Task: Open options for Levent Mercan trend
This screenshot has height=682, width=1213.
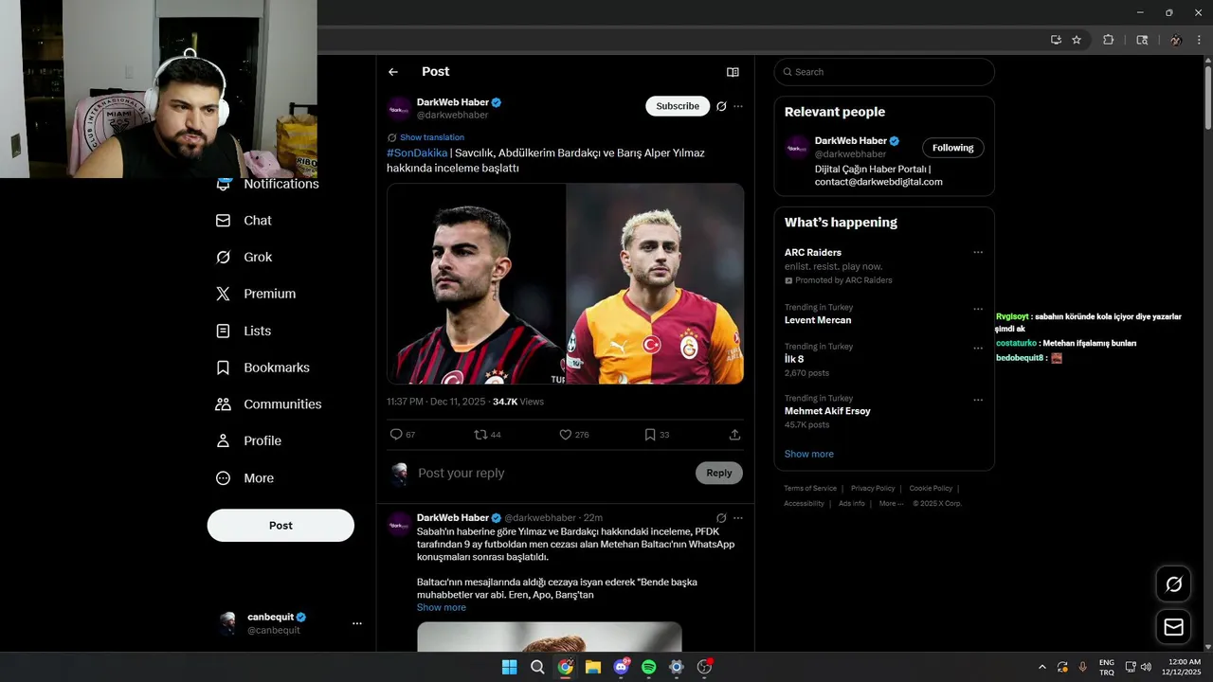Action: (x=978, y=309)
